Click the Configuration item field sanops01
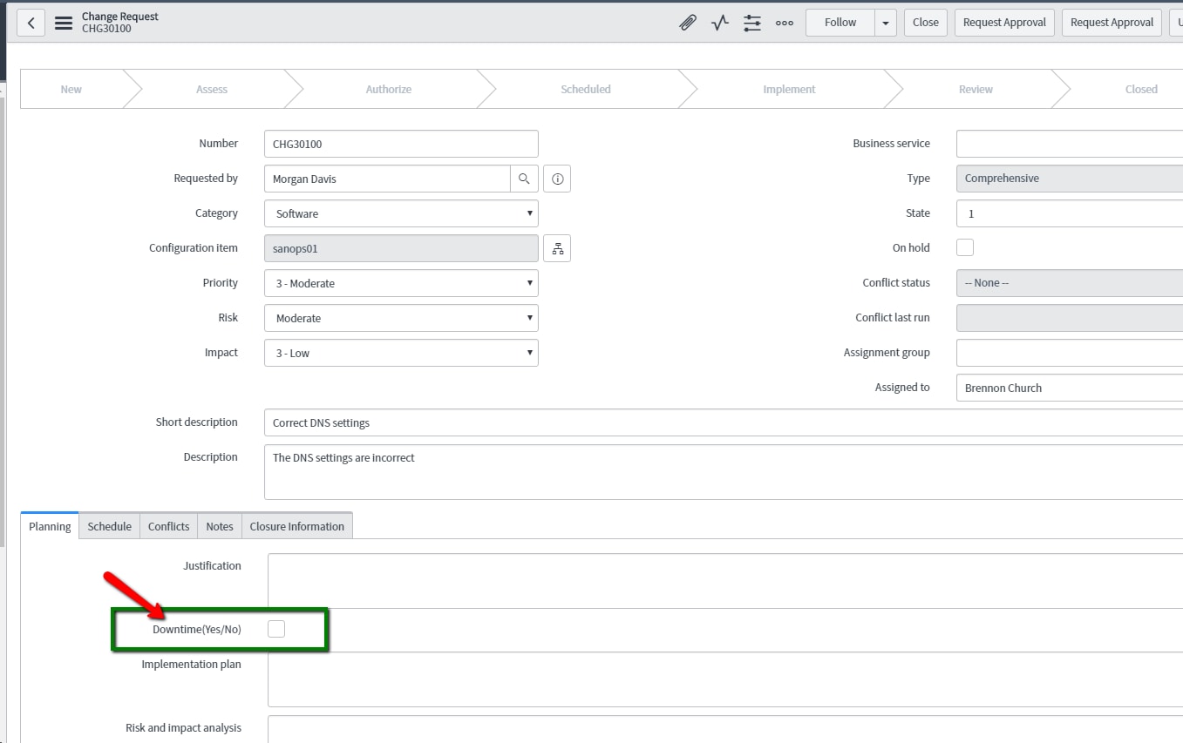This screenshot has width=1183, height=743. click(401, 248)
